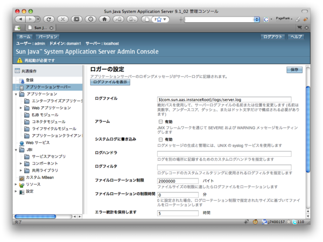Click the sidebar scroll right arrow

[x=80, y=217]
